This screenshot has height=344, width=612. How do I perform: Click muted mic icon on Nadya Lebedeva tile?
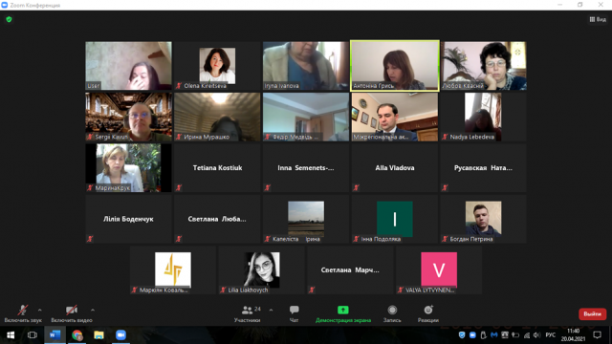[445, 137]
